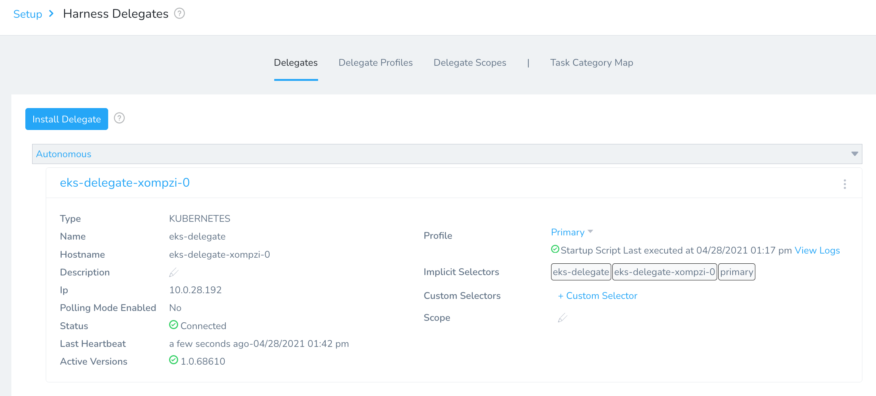Click the Polling Mode Enabled label
The image size is (876, 396).
coord(108,308)
